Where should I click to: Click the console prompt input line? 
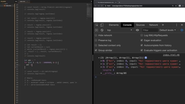tap(139, 77)
